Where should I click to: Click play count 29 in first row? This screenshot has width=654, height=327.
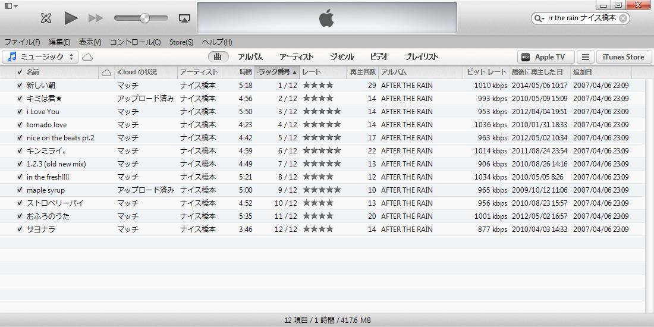[372, 86]
